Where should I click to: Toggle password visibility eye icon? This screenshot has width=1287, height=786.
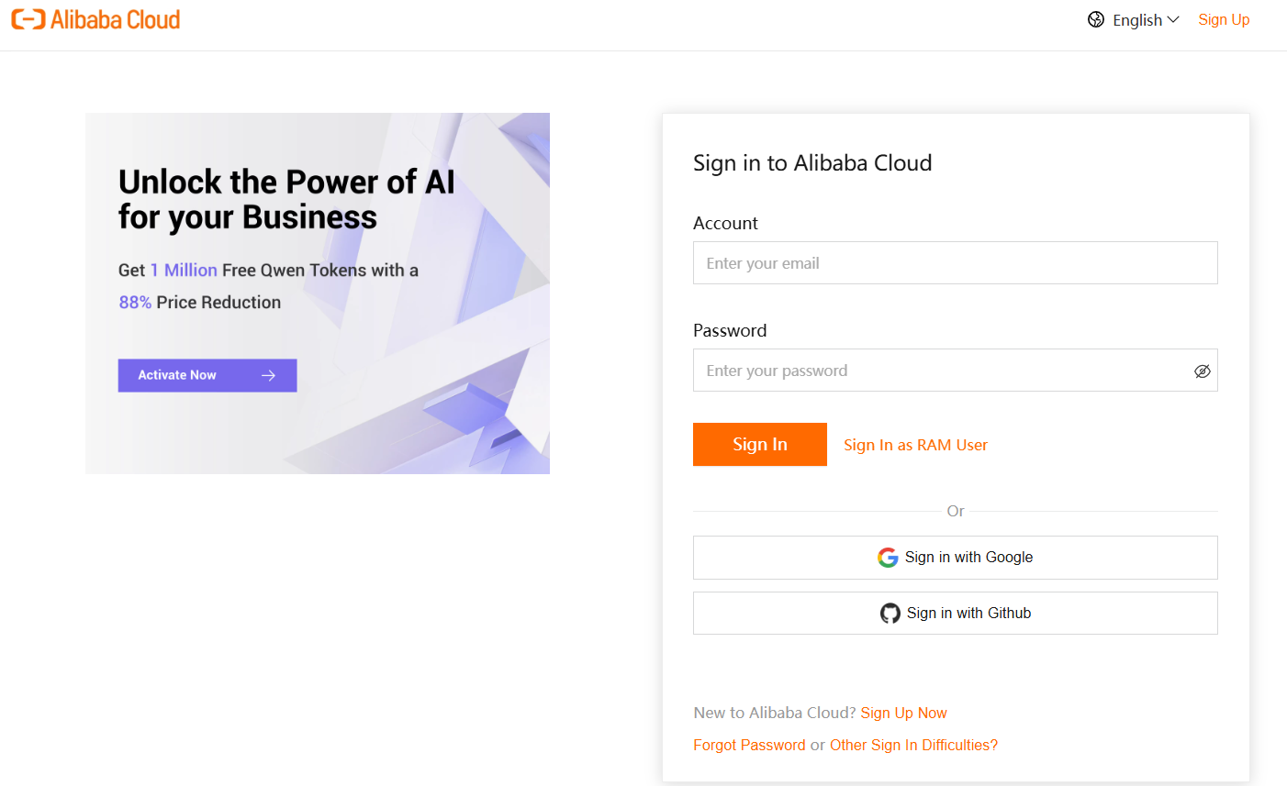tap(1202, 371)
